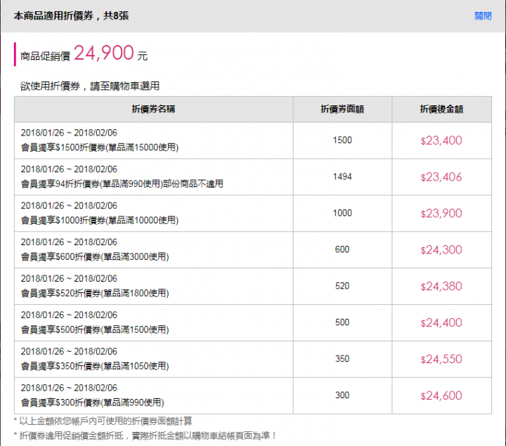
Task: Click the coupon face value 1494
Action: point(342,177)
